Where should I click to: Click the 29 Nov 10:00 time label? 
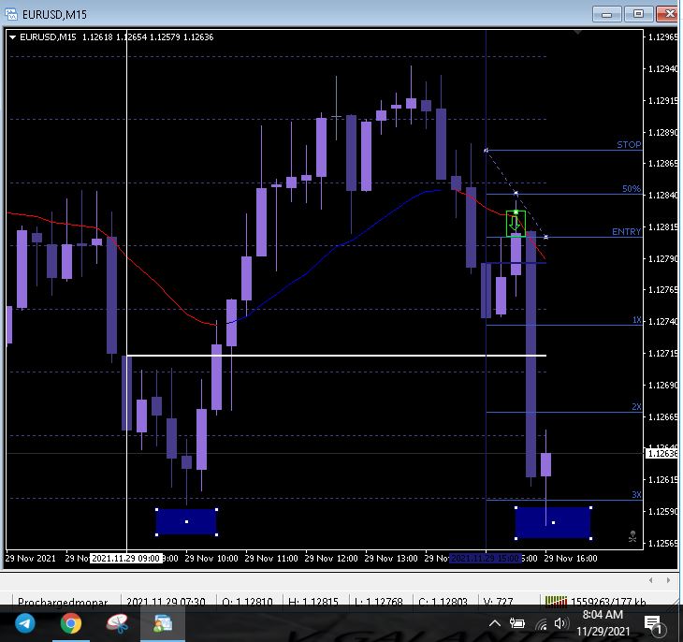point(211,559)
